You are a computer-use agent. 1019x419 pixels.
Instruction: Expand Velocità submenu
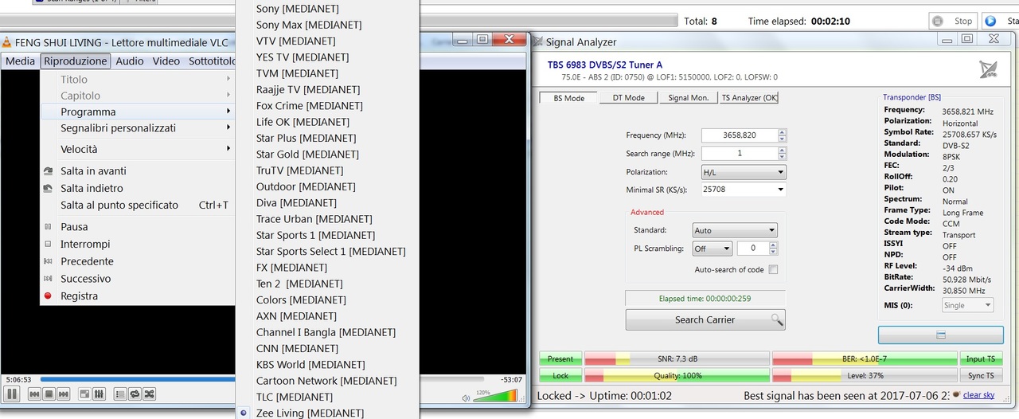click(137, 150)
